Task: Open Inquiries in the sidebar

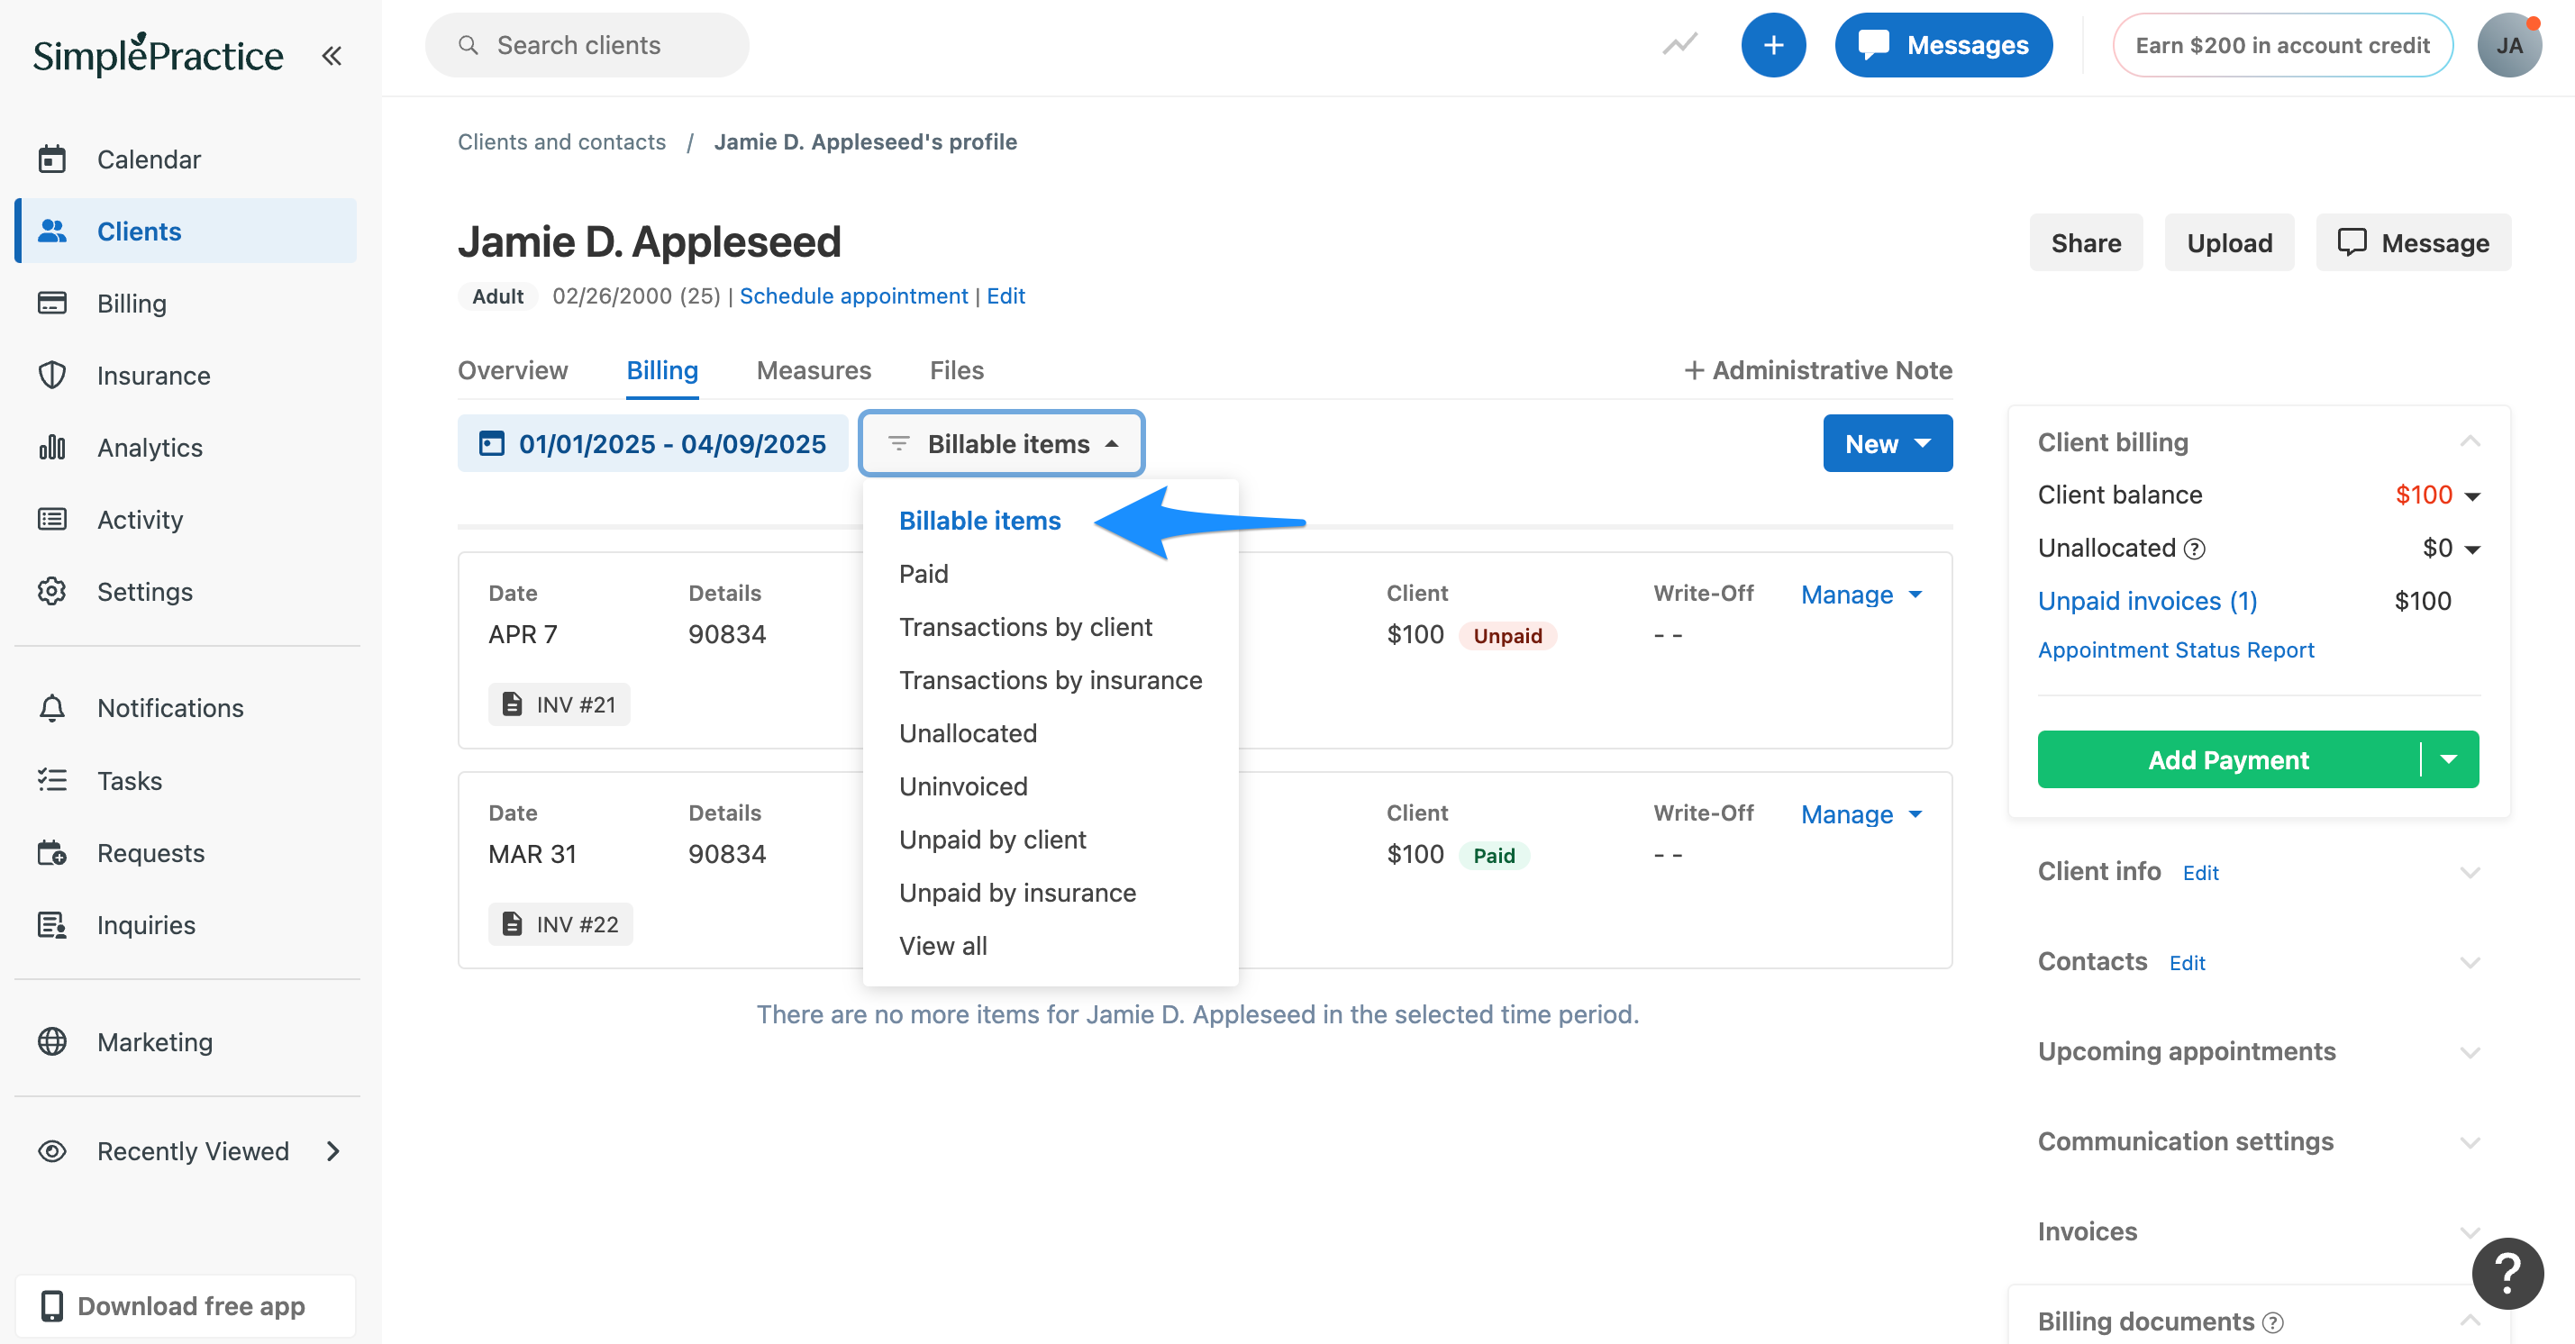Action: (146, 923)
